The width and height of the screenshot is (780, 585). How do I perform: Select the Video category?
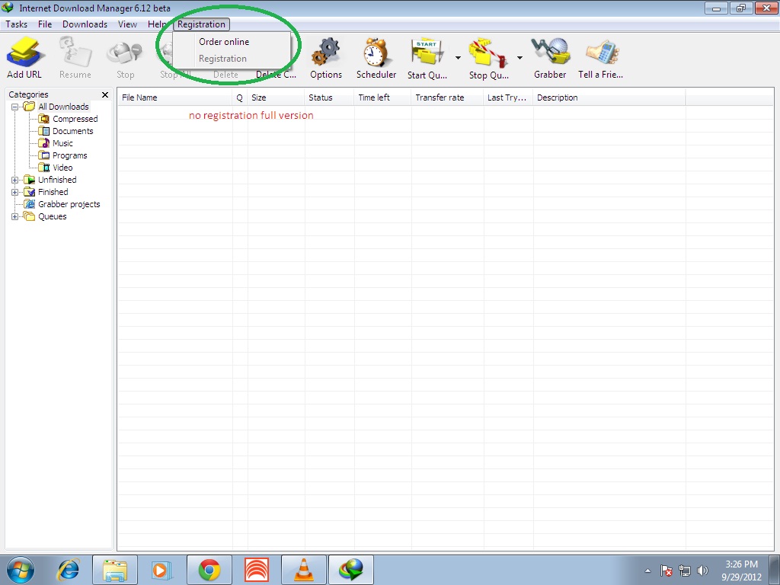coord(62,168)
